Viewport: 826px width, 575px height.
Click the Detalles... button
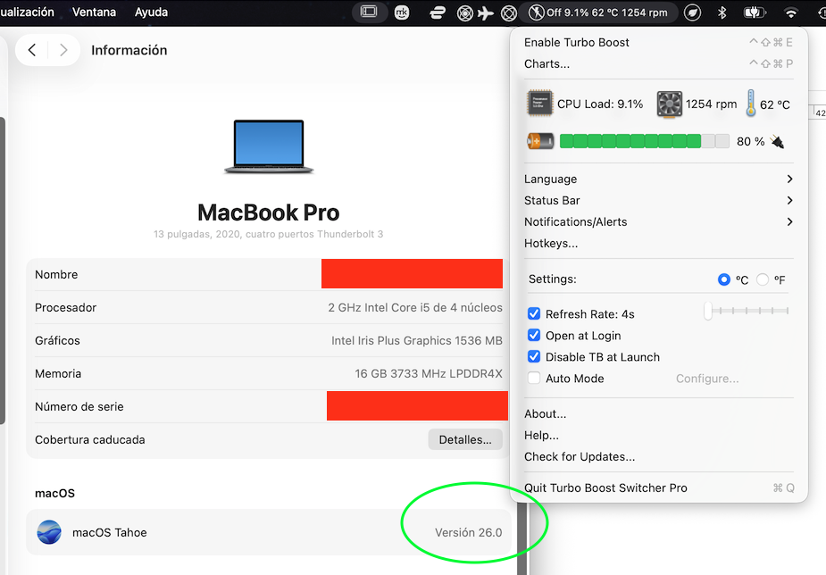pyautogui.click(x=465, y=439)
